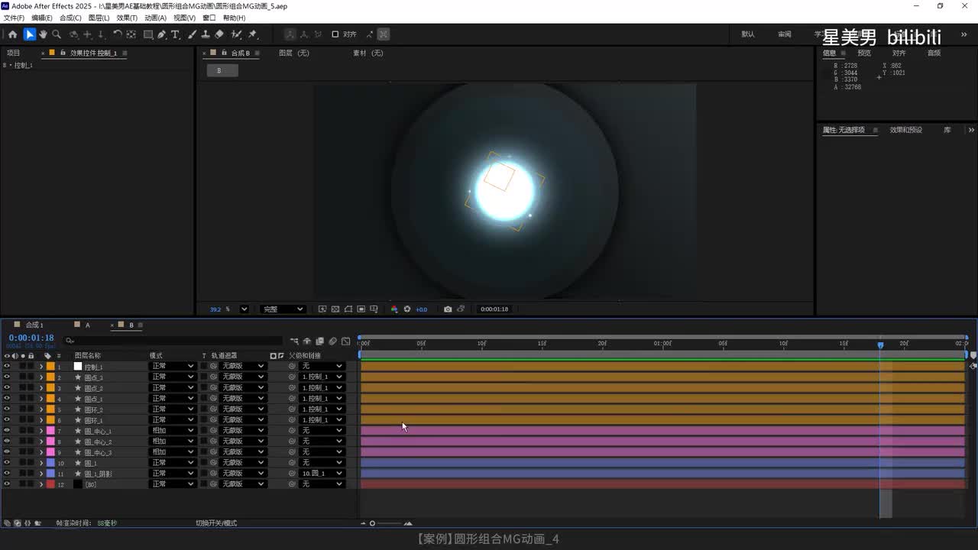Take a snapshot with the camera icon
Viewport: 978px width, 550px height.
coord(448,309)
